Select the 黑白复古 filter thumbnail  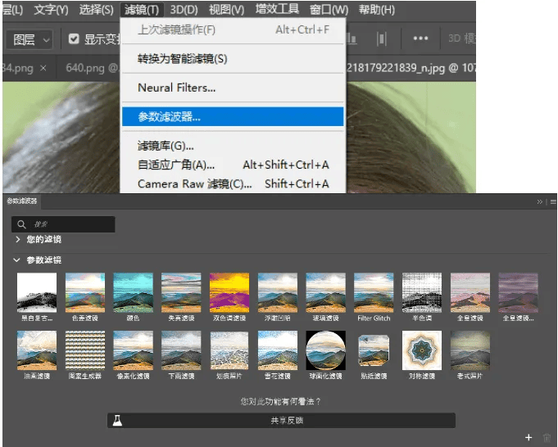[x=37, y=292]
